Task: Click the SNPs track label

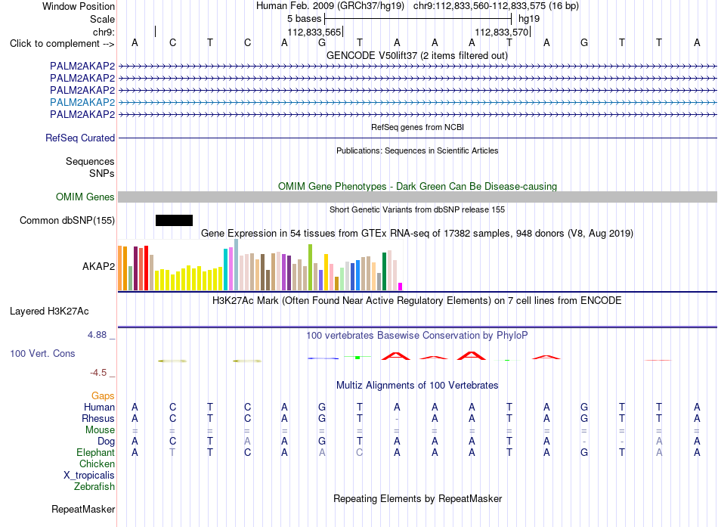Action: click(102, 173)
